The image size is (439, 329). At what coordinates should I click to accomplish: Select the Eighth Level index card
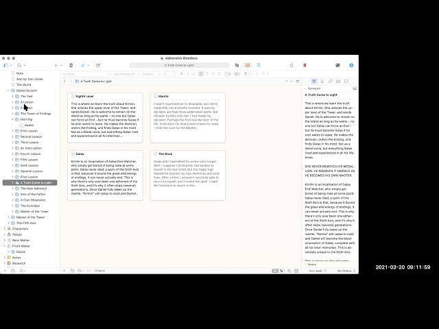[105, 118]
